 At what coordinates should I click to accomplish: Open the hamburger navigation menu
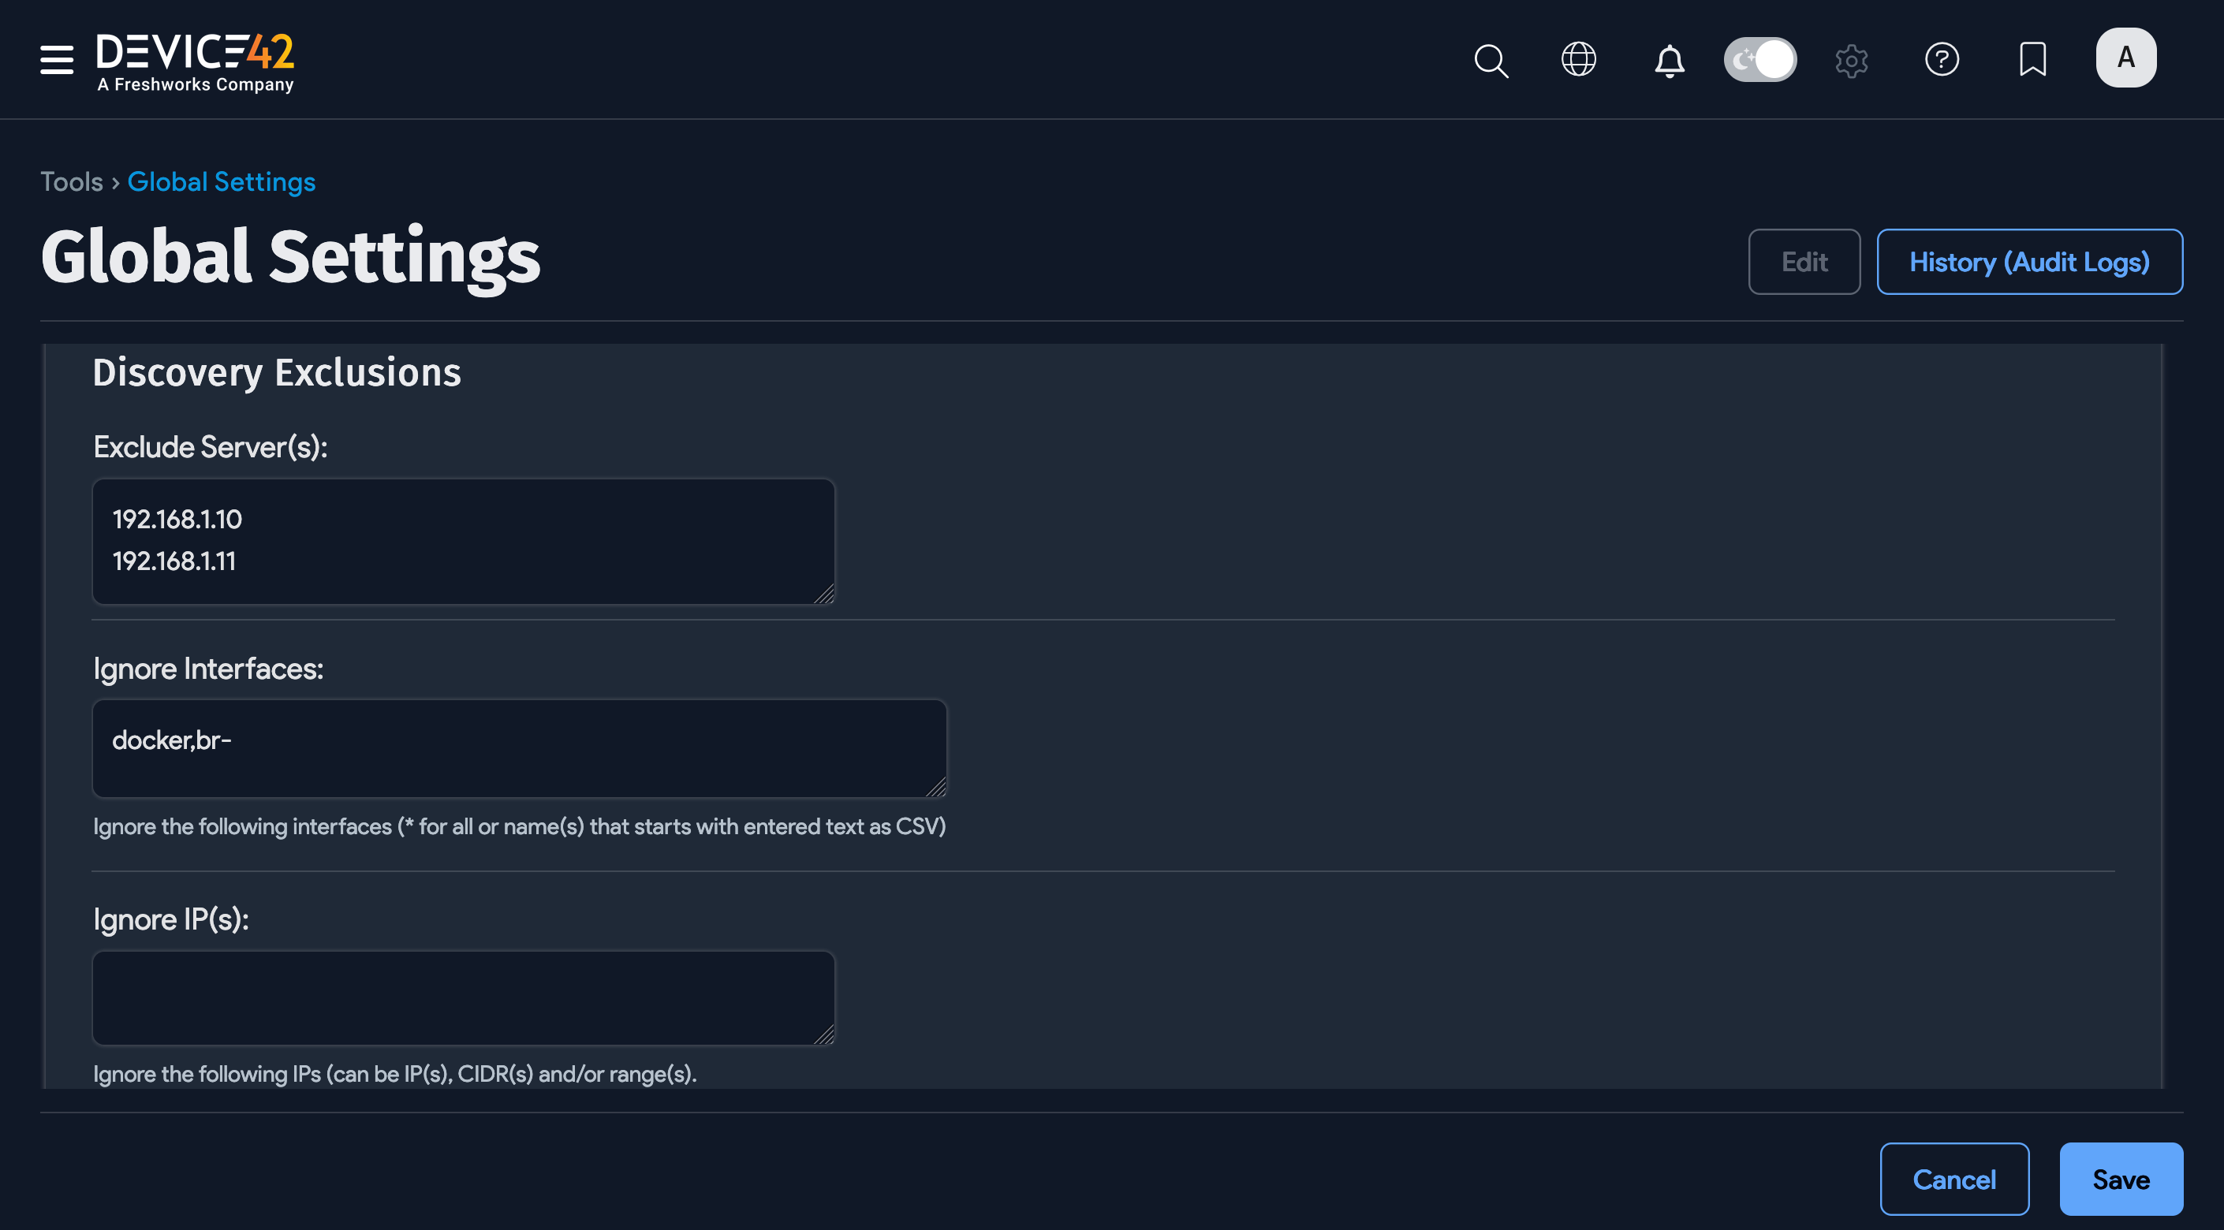[x=55, y=60]
